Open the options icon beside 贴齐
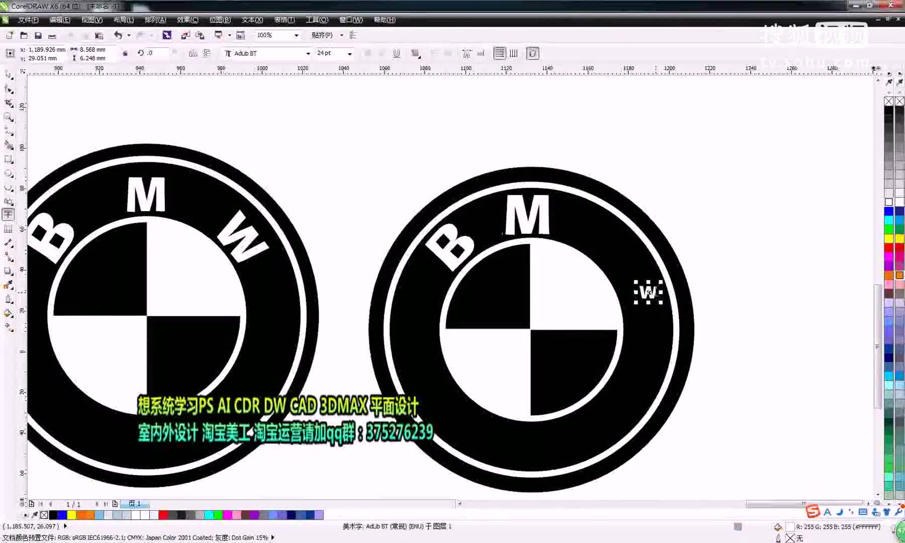 [x=353, y=35]
